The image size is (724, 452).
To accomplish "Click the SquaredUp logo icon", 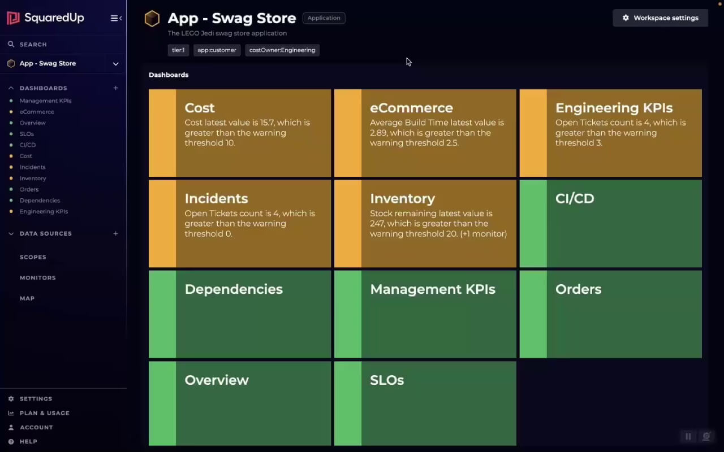I will coord(13,18).
